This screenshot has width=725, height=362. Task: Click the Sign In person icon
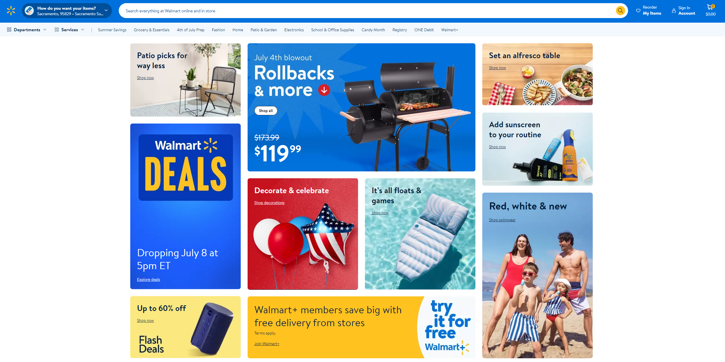pyautogui.click(x=674, y=11)
